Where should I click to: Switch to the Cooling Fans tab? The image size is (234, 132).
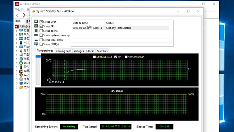(63, 51)
